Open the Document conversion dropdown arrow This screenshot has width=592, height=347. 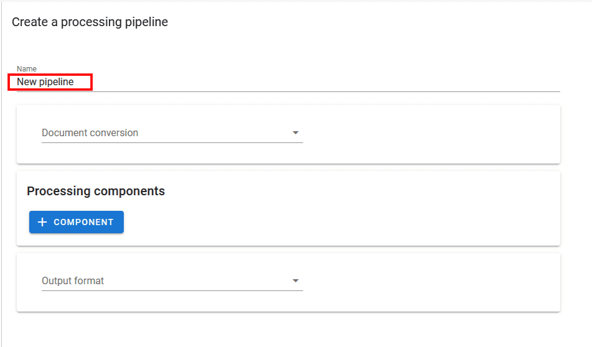[296, 132]
